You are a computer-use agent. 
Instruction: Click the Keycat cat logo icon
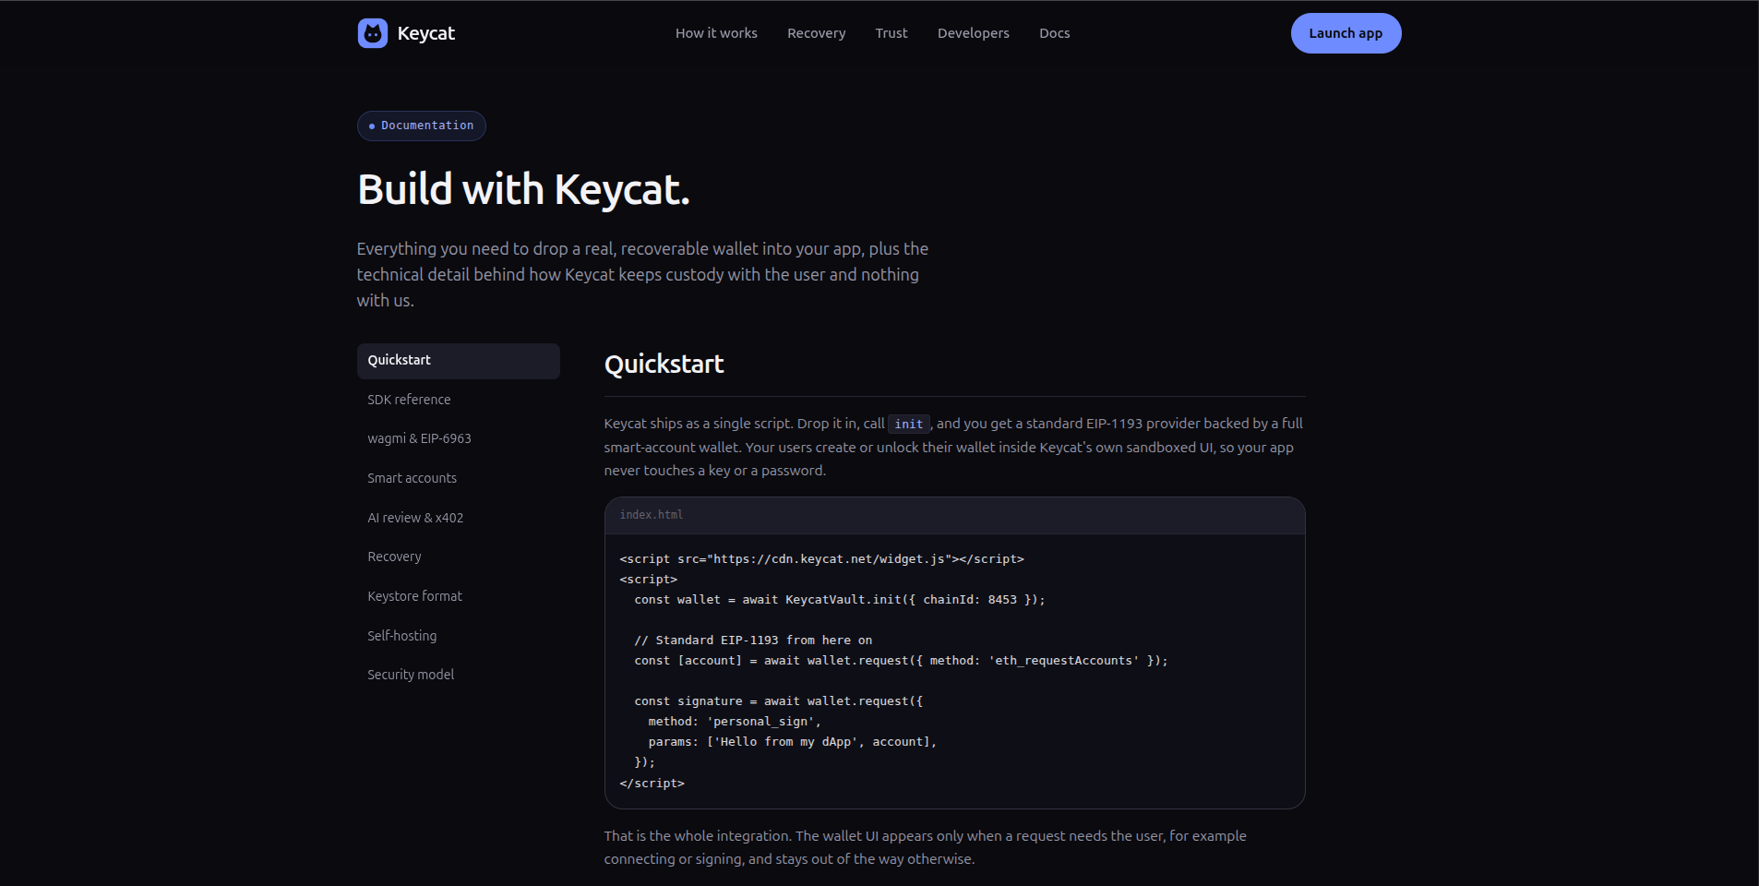[x=373, y=33]
